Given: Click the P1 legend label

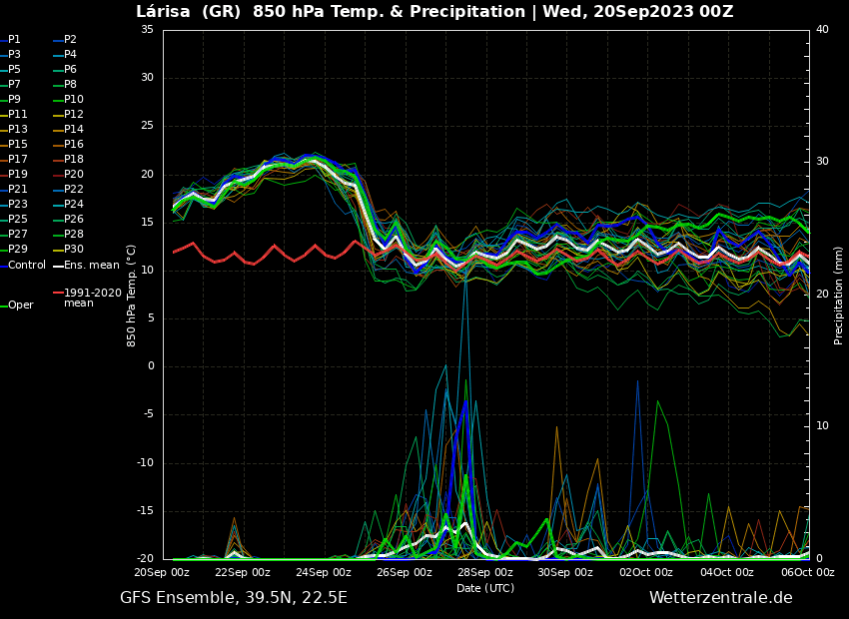Looking at the screenshot, I should pyautogui.click(x=14, y=40).
